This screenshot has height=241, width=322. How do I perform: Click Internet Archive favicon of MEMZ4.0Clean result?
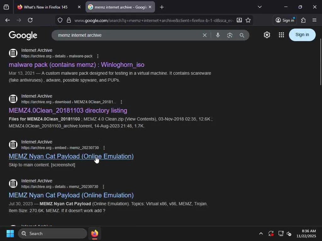click(x=13, y=99)
